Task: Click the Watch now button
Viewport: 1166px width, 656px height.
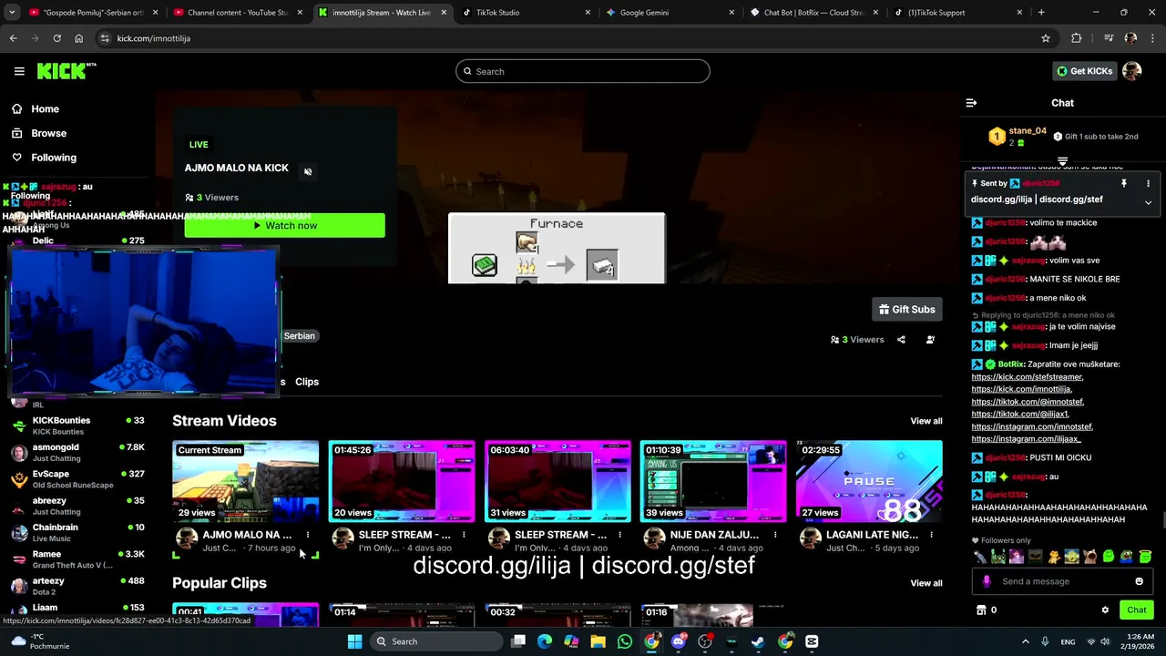Action: pyautogui.click(x=284, y=225)
